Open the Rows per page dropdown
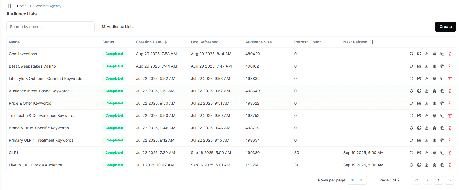Image resolution: width=459 pixels, height=190 pixels. pyautogui.click(x=357, y=180)
